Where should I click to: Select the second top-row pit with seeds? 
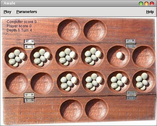[41, 57]
